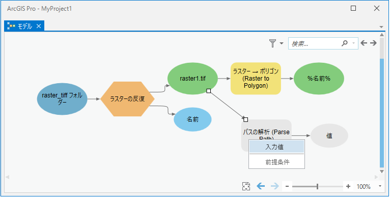
Task: Click the previous extent blue arrow
Action: [x=261, y=186]
